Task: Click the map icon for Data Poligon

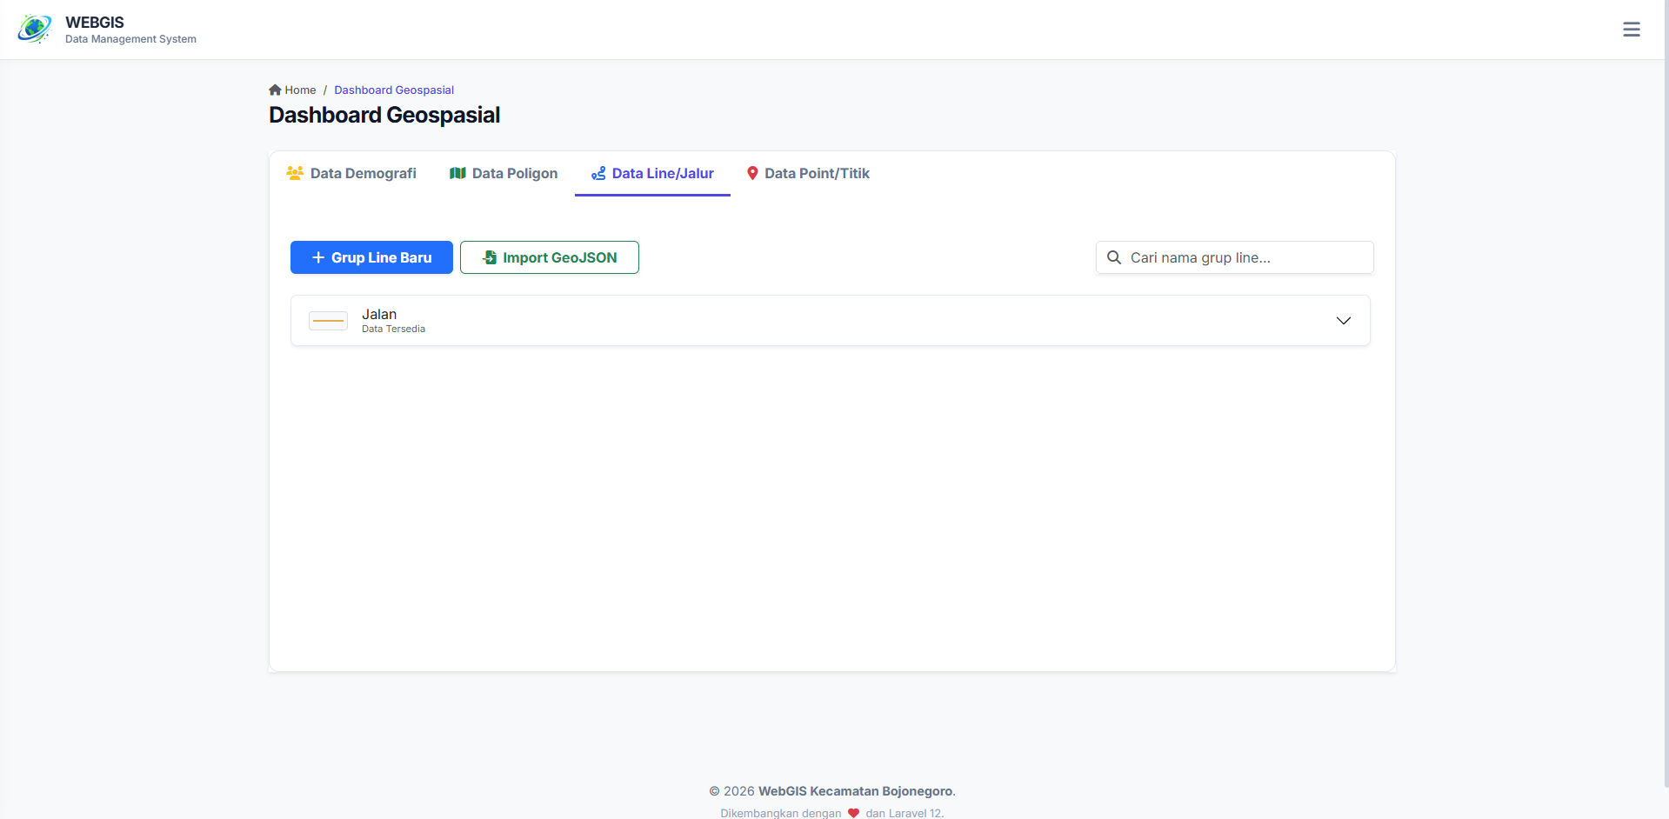Action: click(457, 173)
